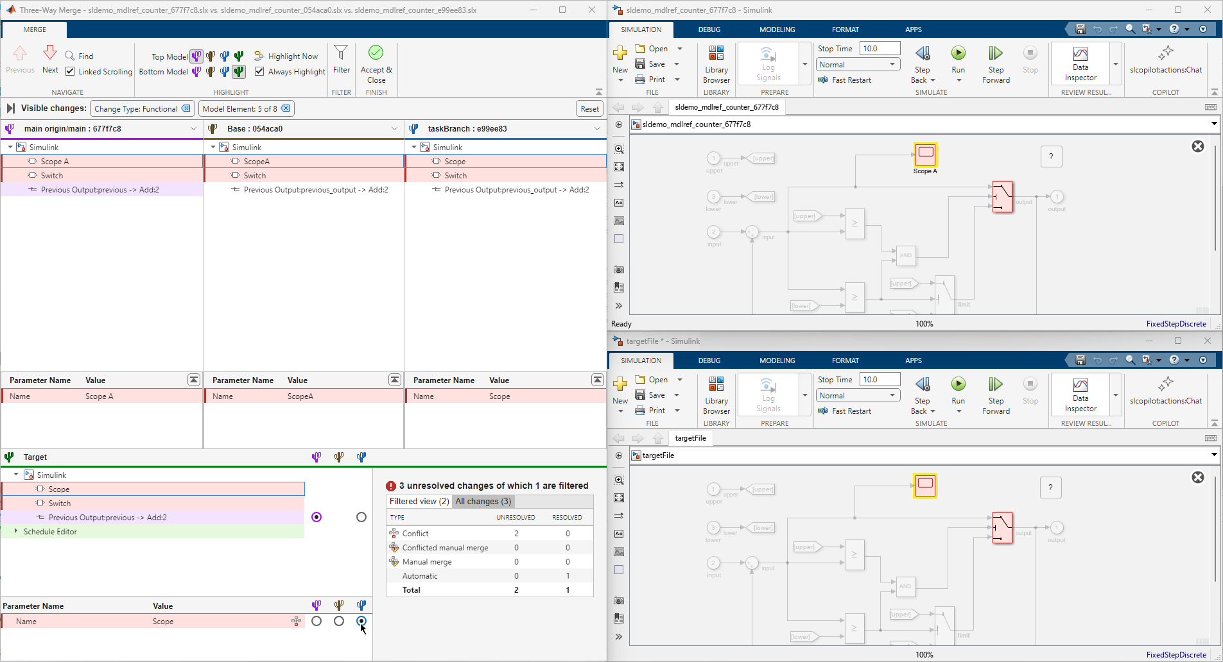Choose base version for Name parameter
Image resolution: width=1223 pixels, height=662 pixels.
click(x=339, y=622)
